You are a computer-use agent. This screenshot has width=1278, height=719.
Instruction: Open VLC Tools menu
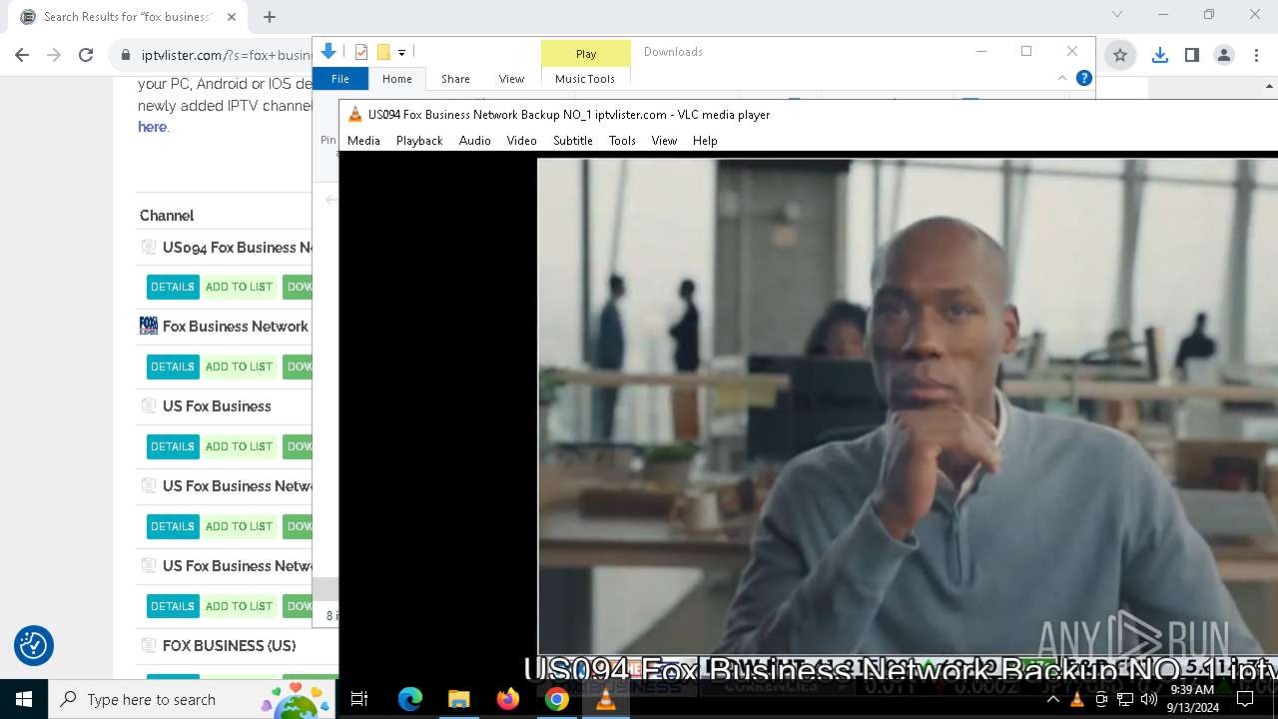click(622, 141)
